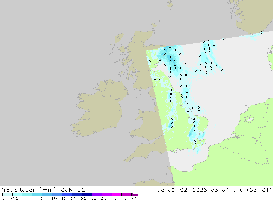Click the legend scale label 40
Image resolution: width=273 pixels, height=200 pixels.
pyautogui.click(x=114, y=198)
